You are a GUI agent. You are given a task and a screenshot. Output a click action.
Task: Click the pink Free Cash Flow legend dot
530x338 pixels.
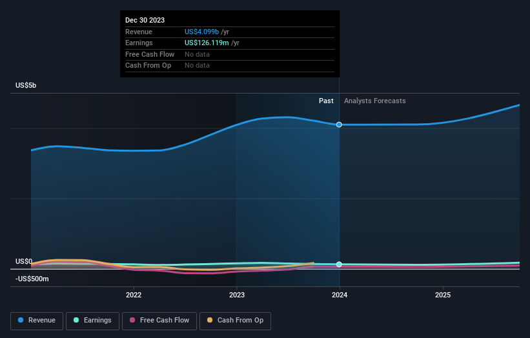pos(132,320)
